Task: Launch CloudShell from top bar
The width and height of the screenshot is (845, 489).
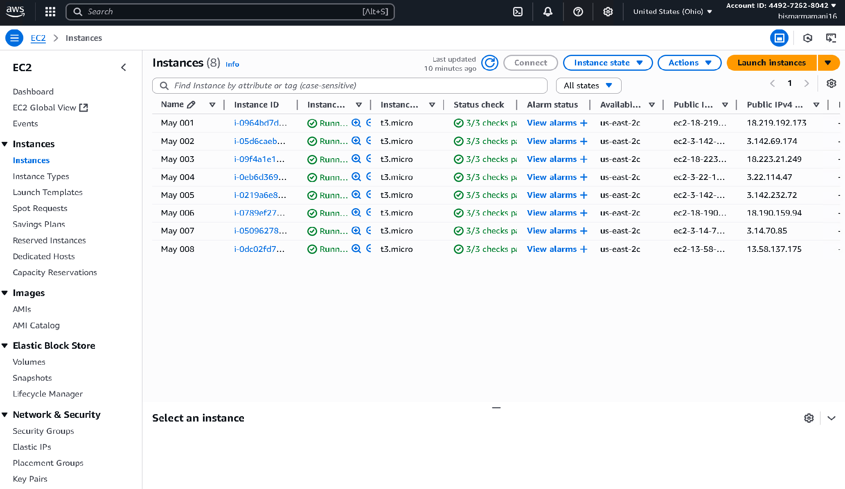Action: tap(518, 11)
